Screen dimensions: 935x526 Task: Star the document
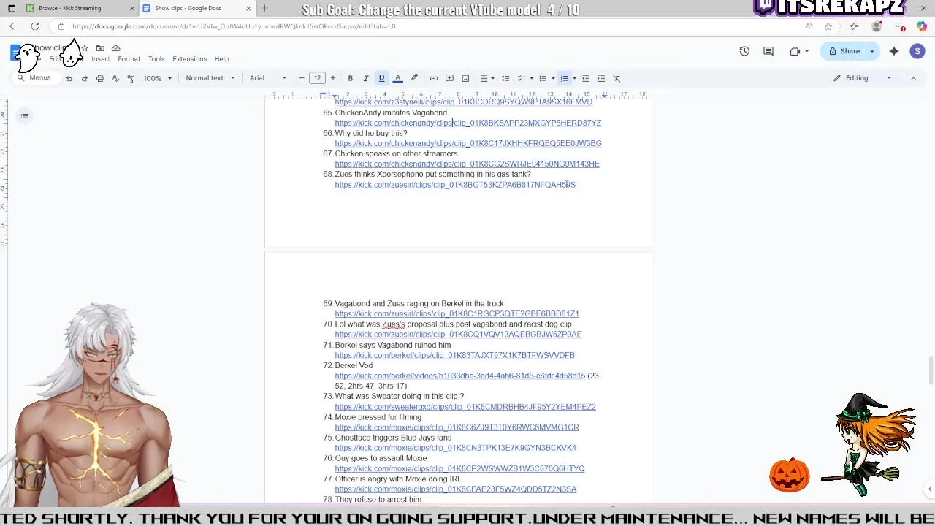(x=85, y=48)
